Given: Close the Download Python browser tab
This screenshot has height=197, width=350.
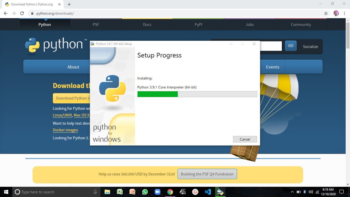Looking at the screenshot, I should (x=59, y=4).
